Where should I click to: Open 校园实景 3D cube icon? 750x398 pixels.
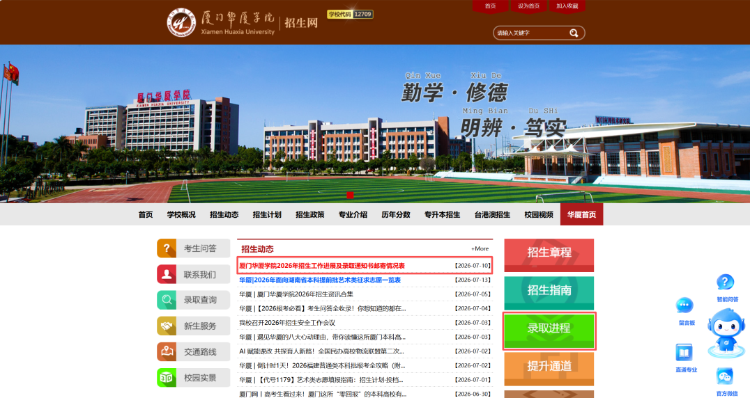click(x=167, y=378)
